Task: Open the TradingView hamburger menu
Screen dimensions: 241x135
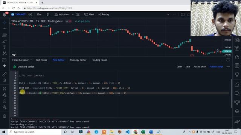Action: (5, 14)
